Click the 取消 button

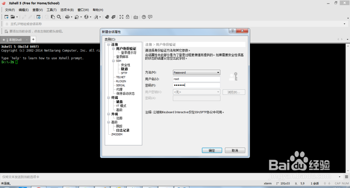pyautogui.click(x=235, y=150)
